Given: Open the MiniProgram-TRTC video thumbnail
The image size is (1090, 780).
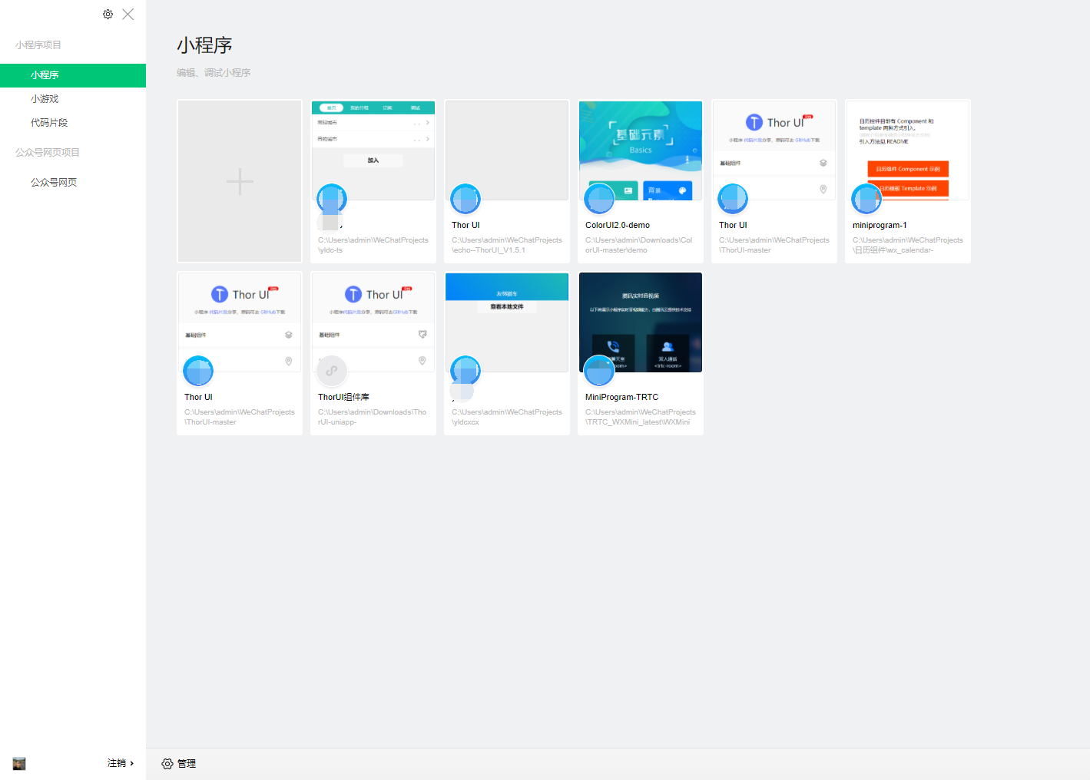Looking at the screenshot, I should (x=641, y=322).
